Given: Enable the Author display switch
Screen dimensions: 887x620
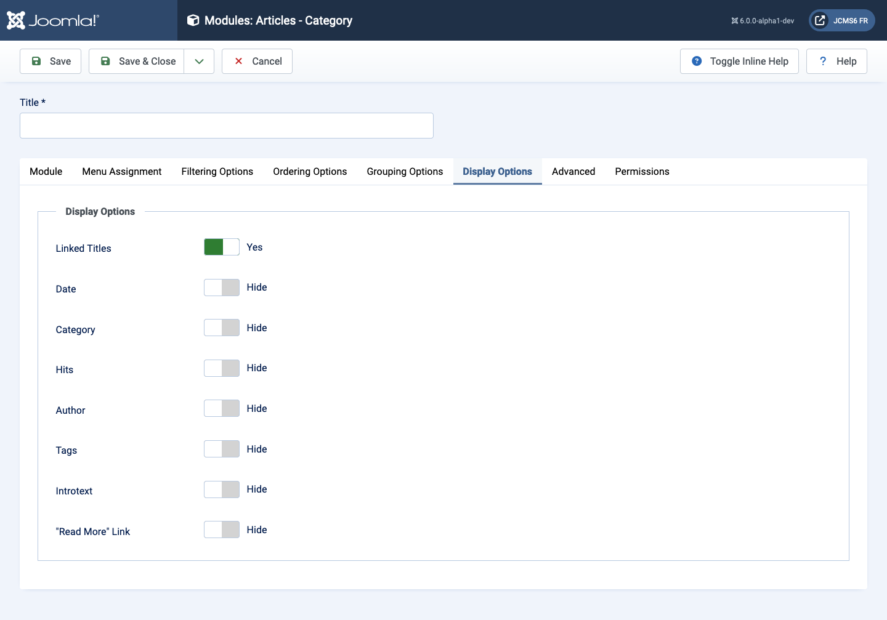Looking at the screenshot, I should pyautogui.click(x=222, y=408).
